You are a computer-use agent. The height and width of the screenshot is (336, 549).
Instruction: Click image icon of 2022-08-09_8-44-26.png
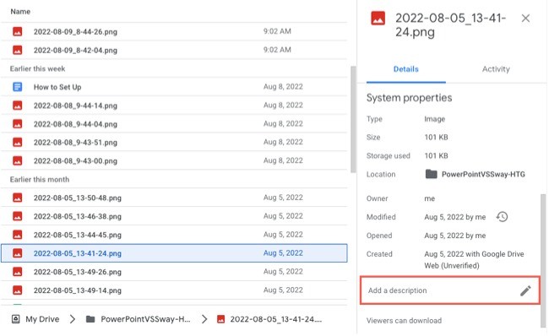coord(18,31)
